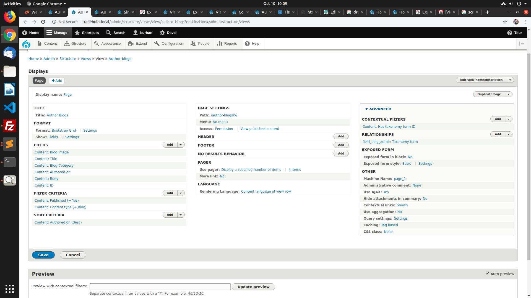Open the Bootstrap Grid format link
This screenshot has height=298, width=531.
(64, 131)
